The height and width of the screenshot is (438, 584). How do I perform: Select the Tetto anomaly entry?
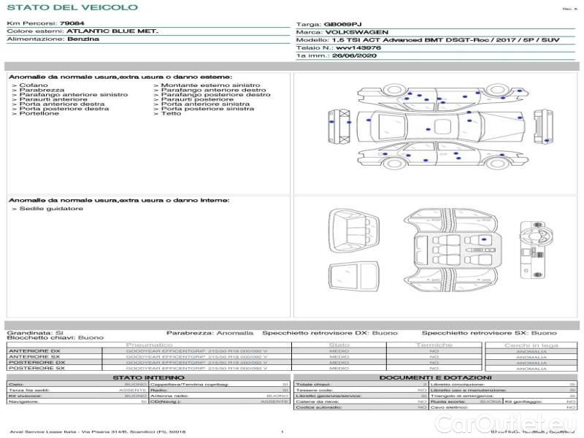(171, 114)
